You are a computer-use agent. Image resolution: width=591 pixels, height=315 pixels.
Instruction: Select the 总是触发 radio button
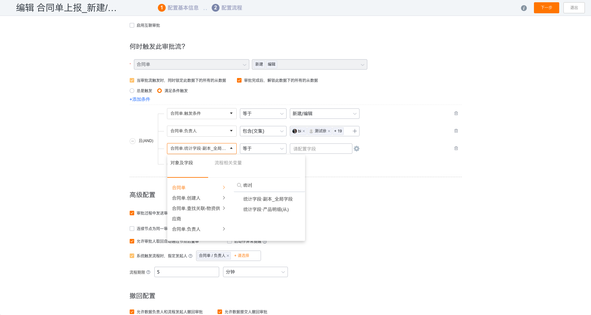pos(132,91)
